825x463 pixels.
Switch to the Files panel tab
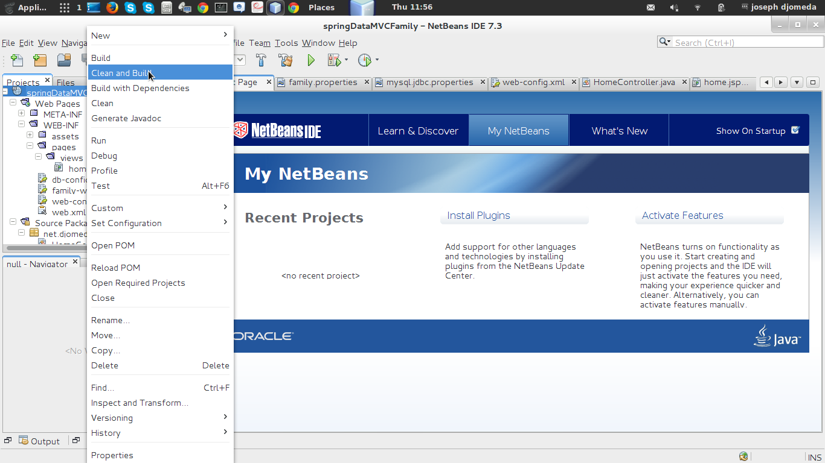tap(66, 83)
